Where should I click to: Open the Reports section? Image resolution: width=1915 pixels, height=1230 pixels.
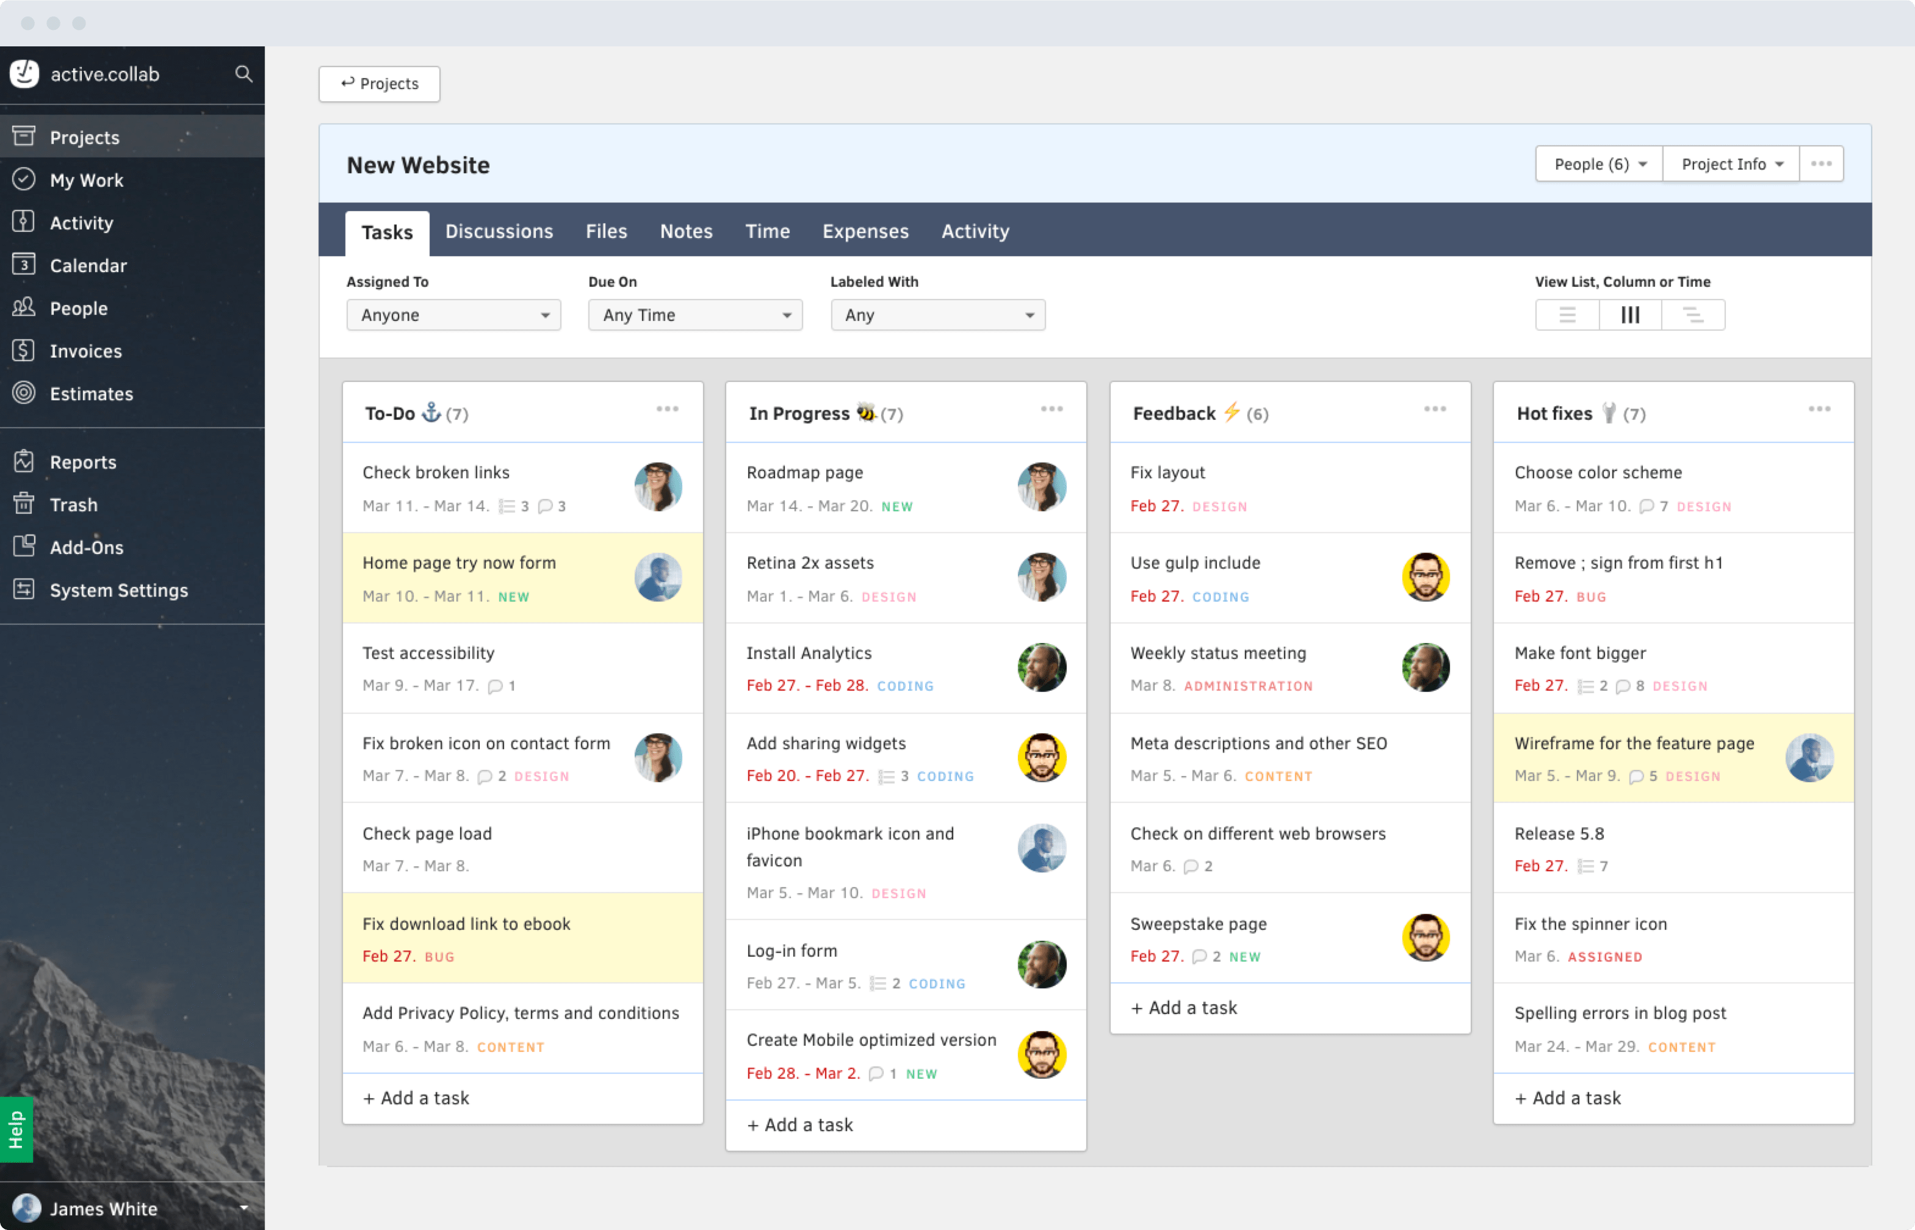click(x=82, y=462)
